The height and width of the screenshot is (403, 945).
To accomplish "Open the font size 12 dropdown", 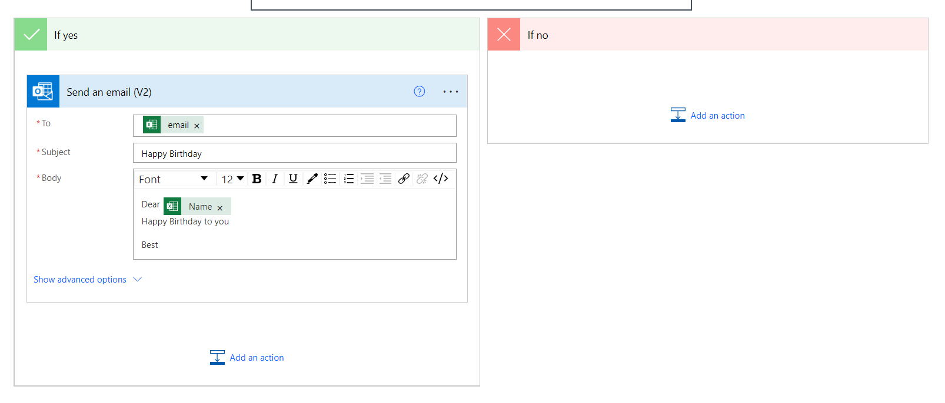I will 232,179.
